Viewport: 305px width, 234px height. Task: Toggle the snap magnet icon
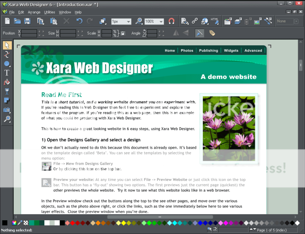[x=171, y=21]
